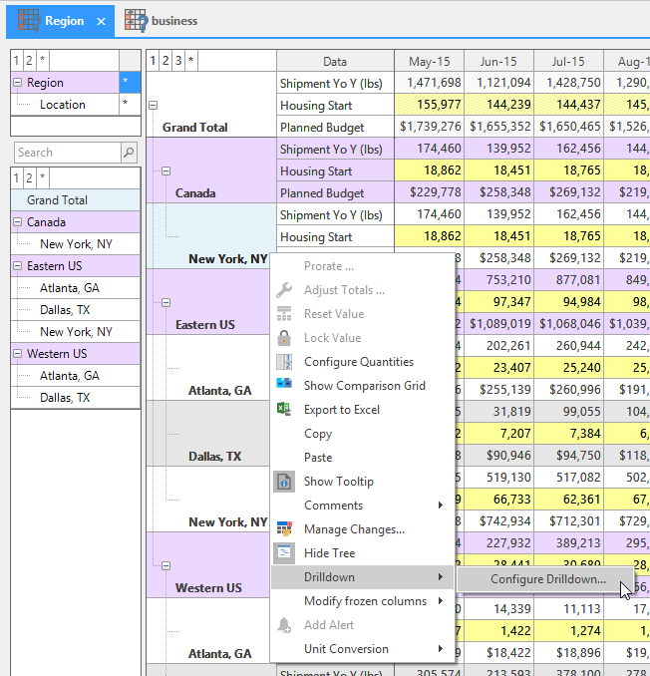Open the Comments submenu
The height and width of the screenshot is (676, 650).
(362, 506)
